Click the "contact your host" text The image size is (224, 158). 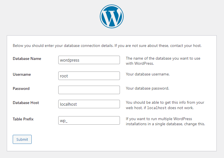[x=186, y=46]
